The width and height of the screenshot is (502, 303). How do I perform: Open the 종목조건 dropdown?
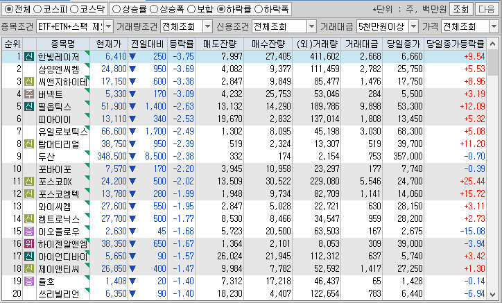point(109,26)
